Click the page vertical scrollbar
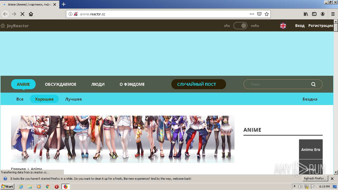 pyautogui.click(x=336, y=97)
